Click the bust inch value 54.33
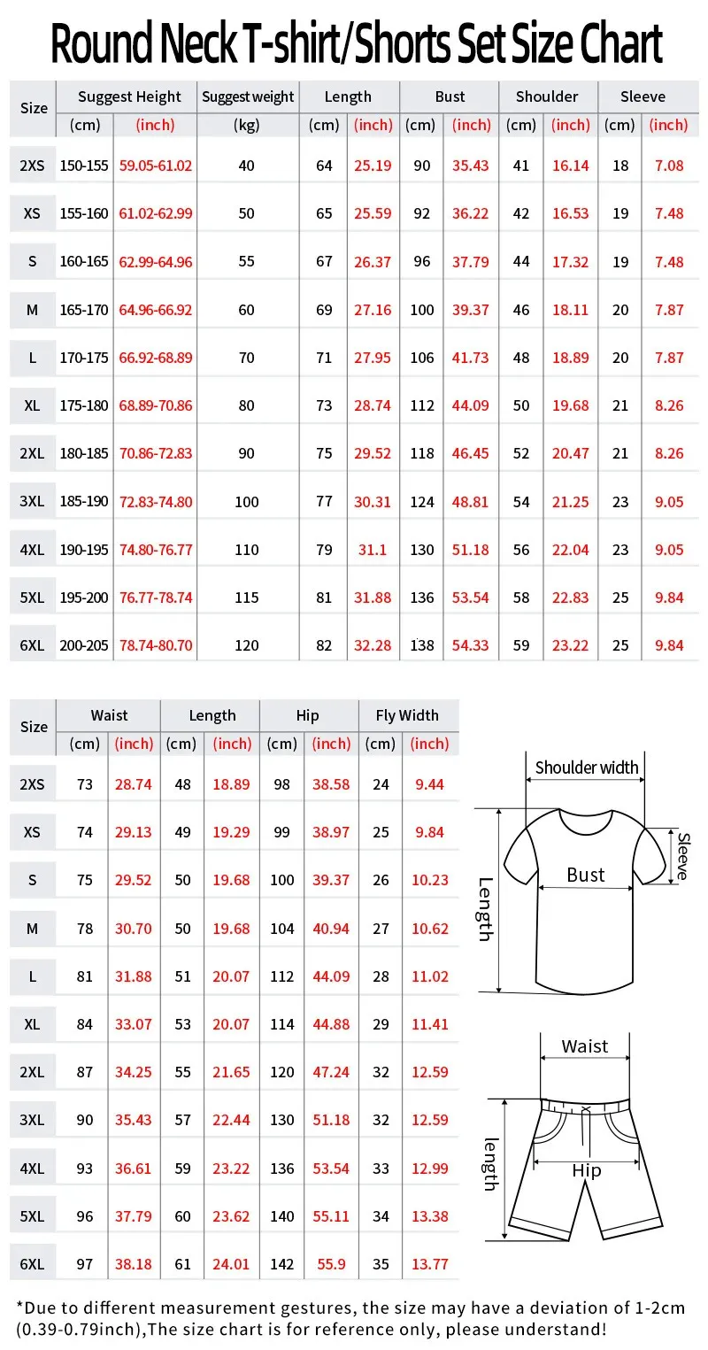Image resolution: width=708 pixels, height=1350 pixels. pos(471,645)
